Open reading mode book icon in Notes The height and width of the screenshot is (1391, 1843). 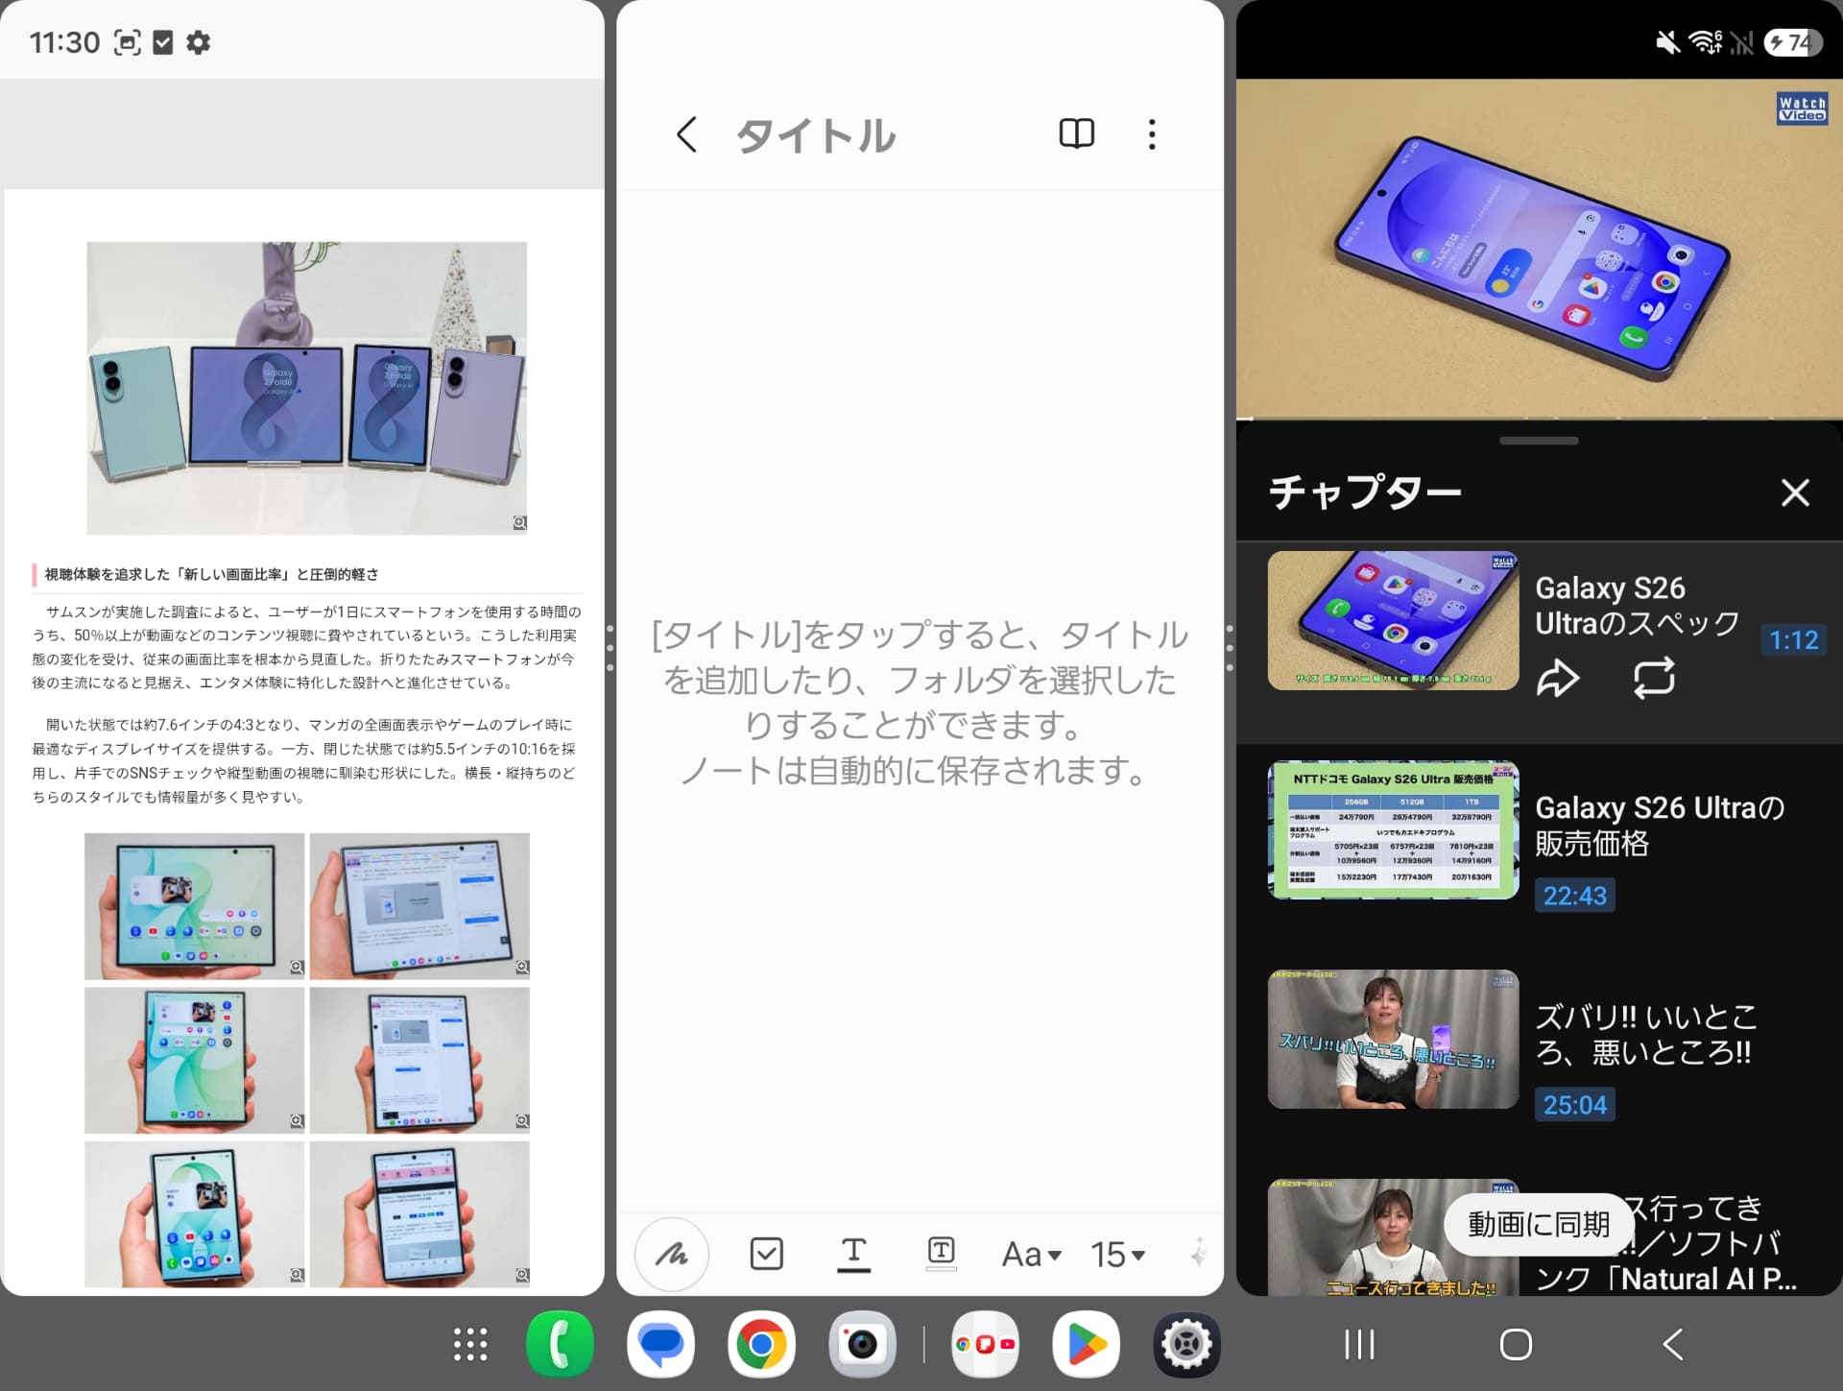point(1076,133)
